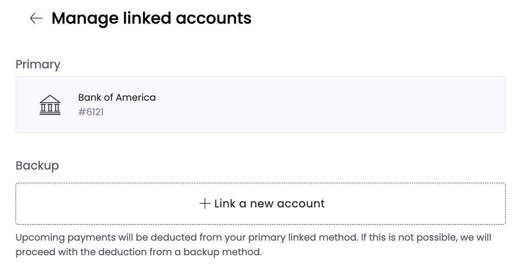Viewport: 523px width, 268px height.
Task: Click the word 'accounts' in the title
Action: click(x=213, y=19)
